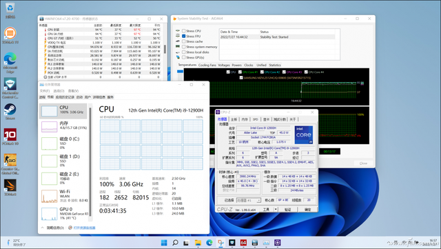Click the blue graph scale slider in AIDA64
The image size is (441, 249).
pyautogui.click(x=180, y=72)
